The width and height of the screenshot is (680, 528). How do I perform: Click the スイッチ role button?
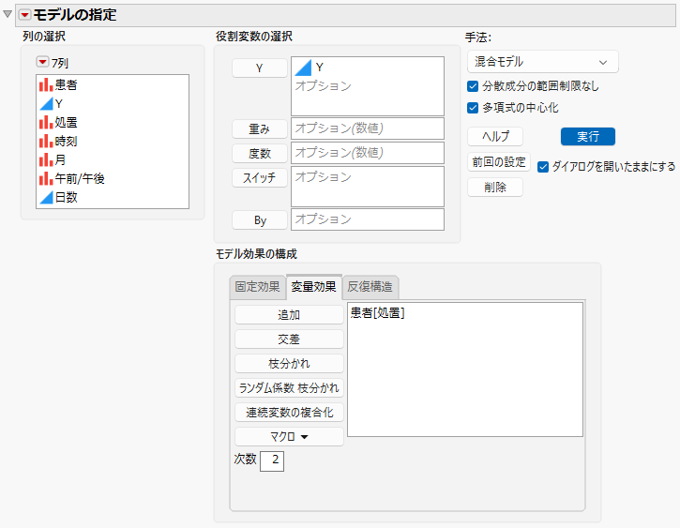(259, 177)
